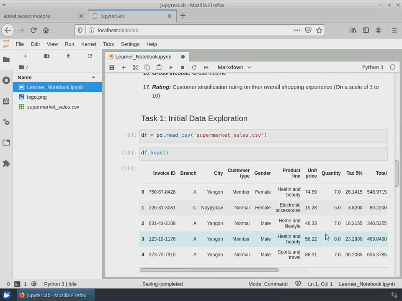Run the selected cell

[x=171, y=67]
